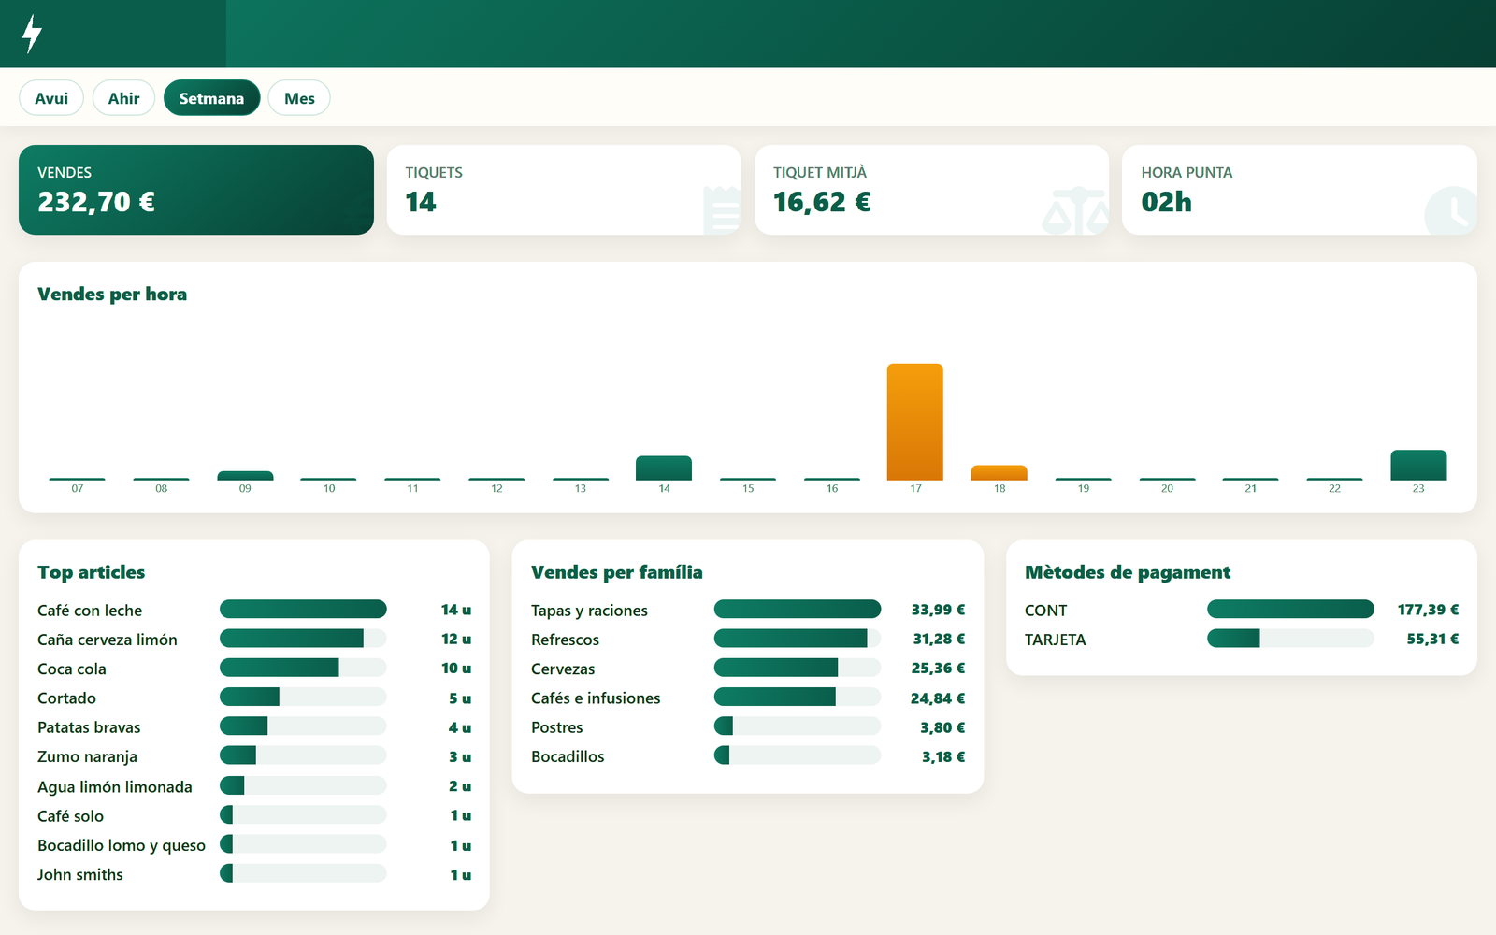The width and height of the screenshot is (1496, 935).
Task: Click the 14 u quantity value
Action: (456, 610)
